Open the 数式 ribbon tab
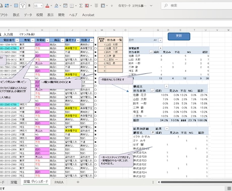The width and height of the screenshot is (232, 191). (x=16, y=15)
